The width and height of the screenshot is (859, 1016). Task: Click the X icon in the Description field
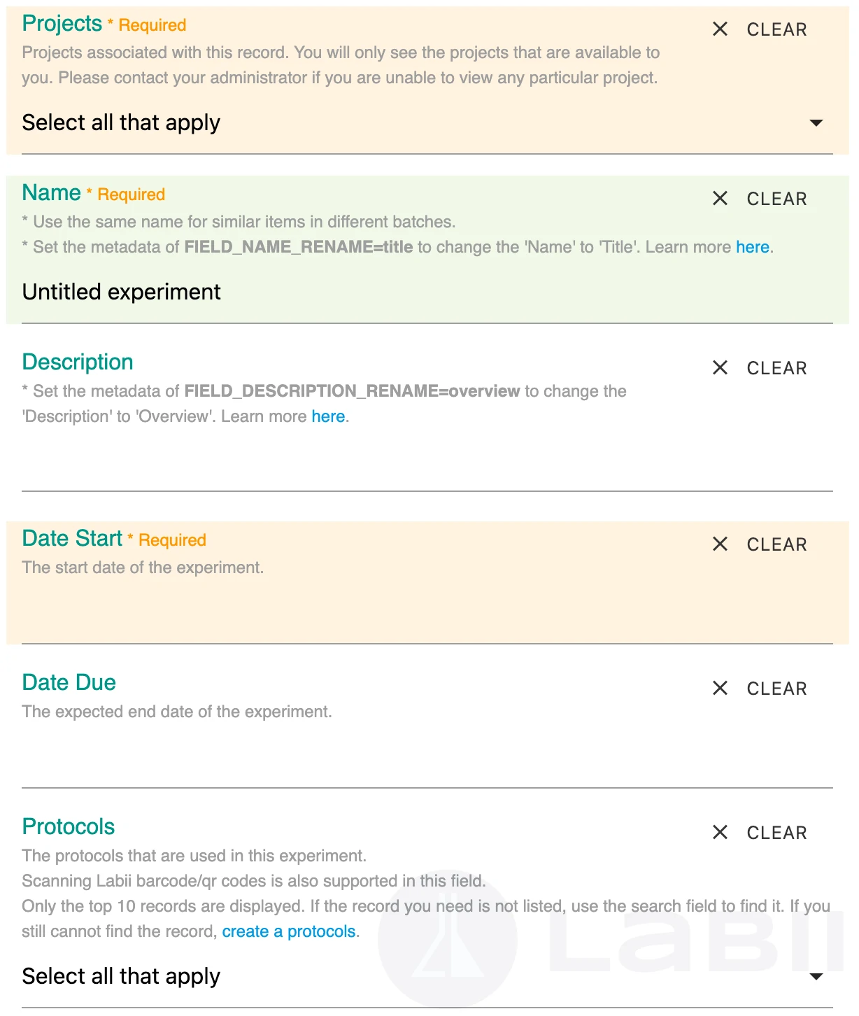click(720, 368)
